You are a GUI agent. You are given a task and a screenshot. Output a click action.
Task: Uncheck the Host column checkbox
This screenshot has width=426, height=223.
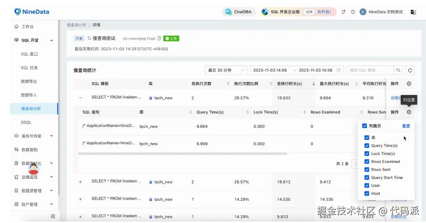tap(367, 194)
